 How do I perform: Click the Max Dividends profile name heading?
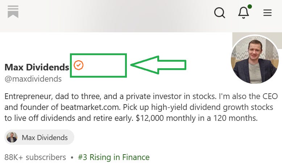(x=37, y=67)
